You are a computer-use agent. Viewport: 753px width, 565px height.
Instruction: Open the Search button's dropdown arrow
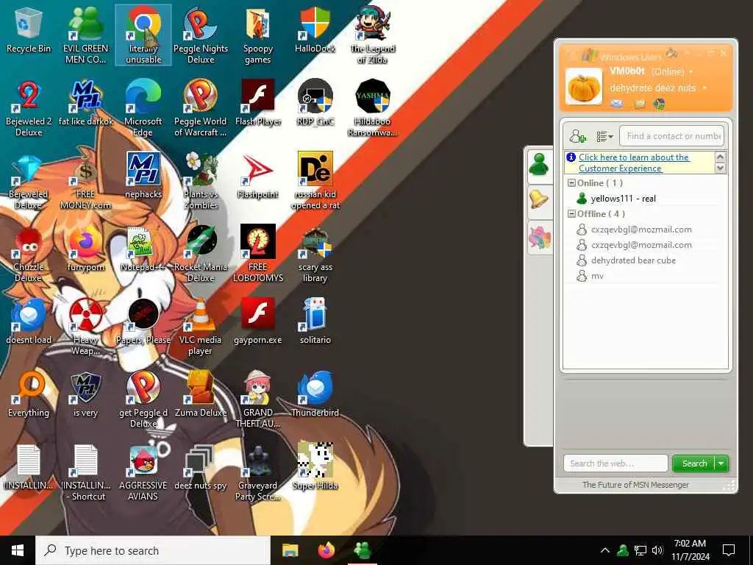(x=721, y=463)
